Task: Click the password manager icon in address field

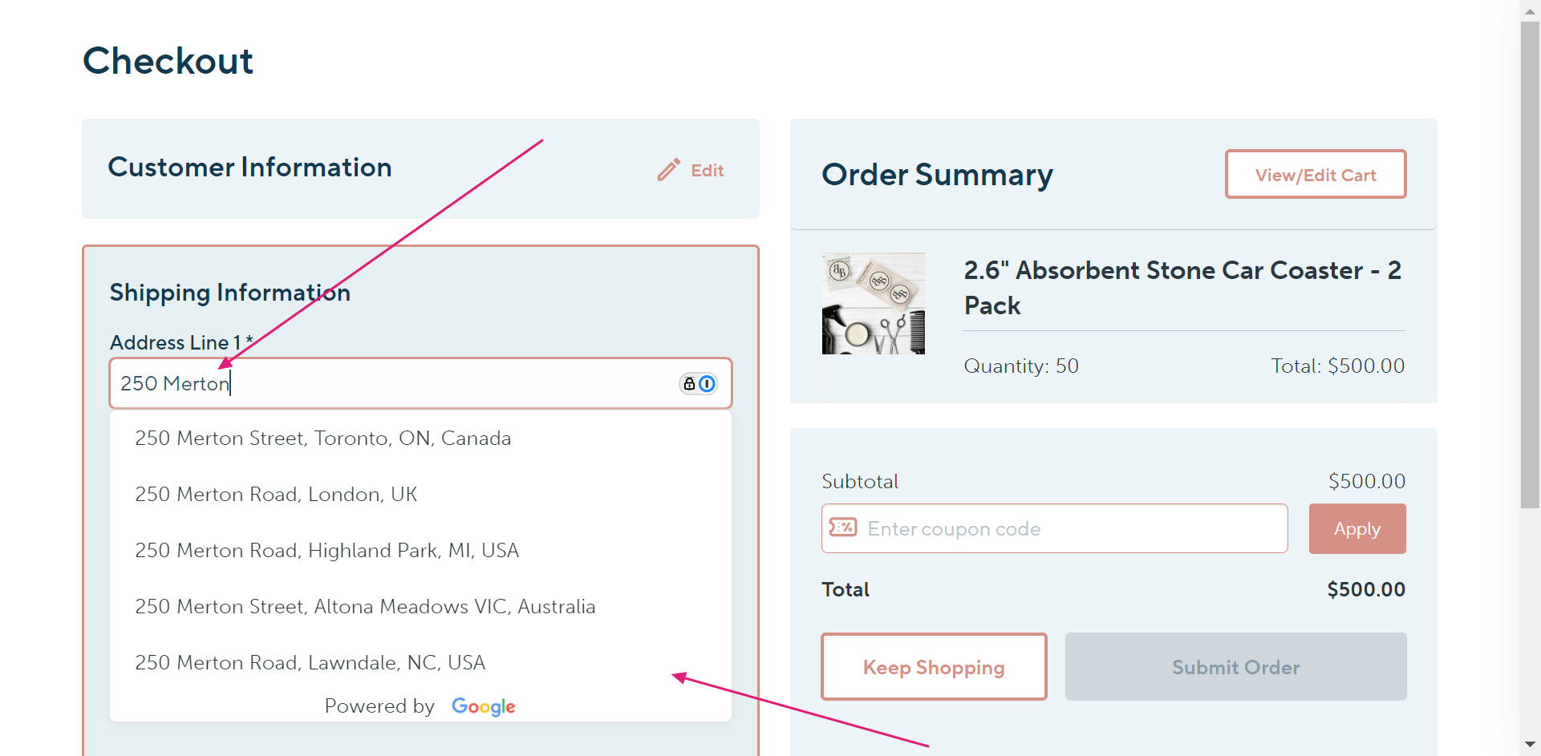Action: pos(698,384)
